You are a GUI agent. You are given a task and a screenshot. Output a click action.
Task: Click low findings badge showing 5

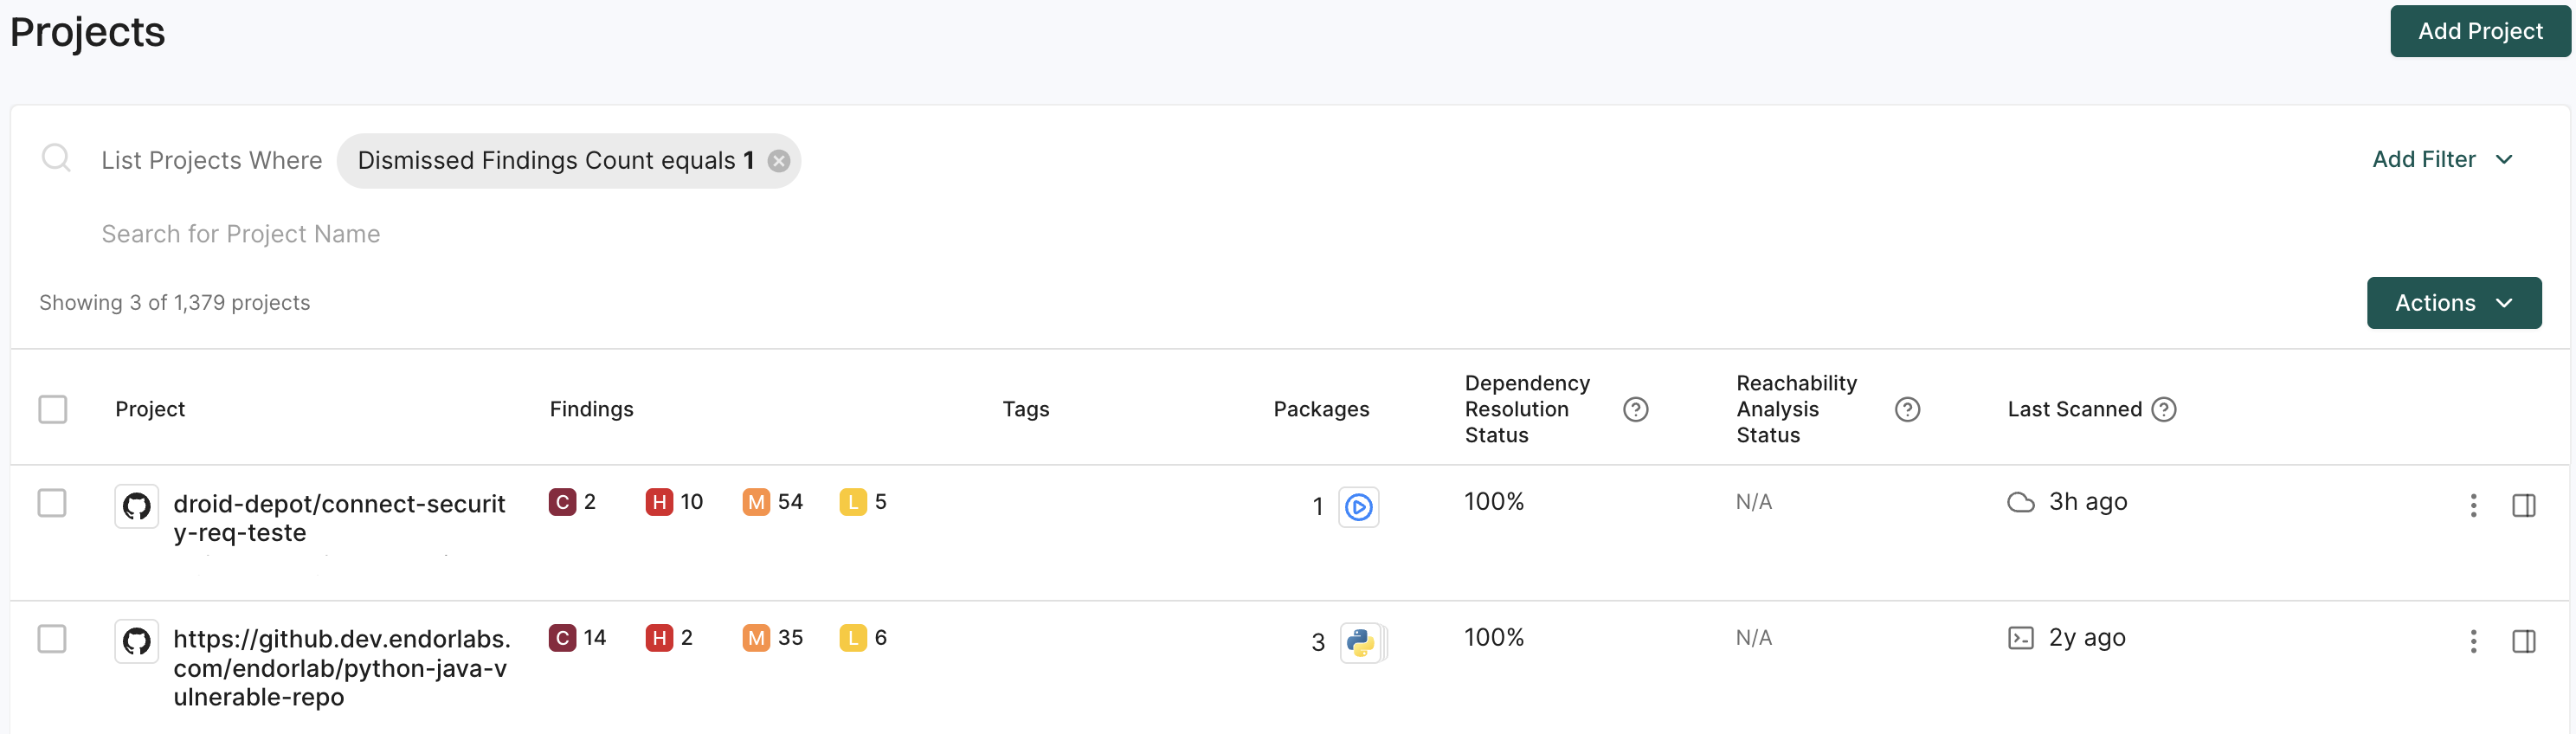(863, 502)
